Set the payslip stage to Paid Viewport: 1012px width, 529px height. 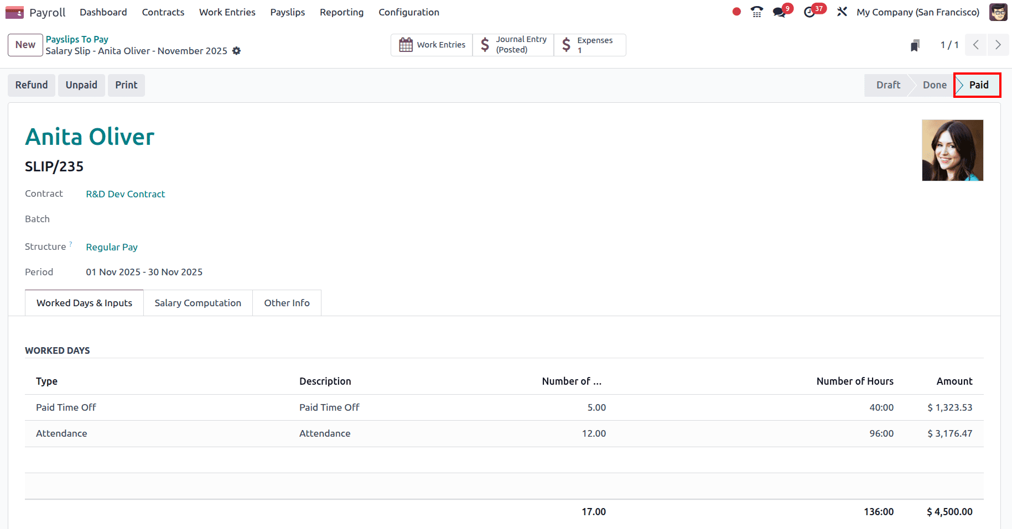(x=979, y=85)
